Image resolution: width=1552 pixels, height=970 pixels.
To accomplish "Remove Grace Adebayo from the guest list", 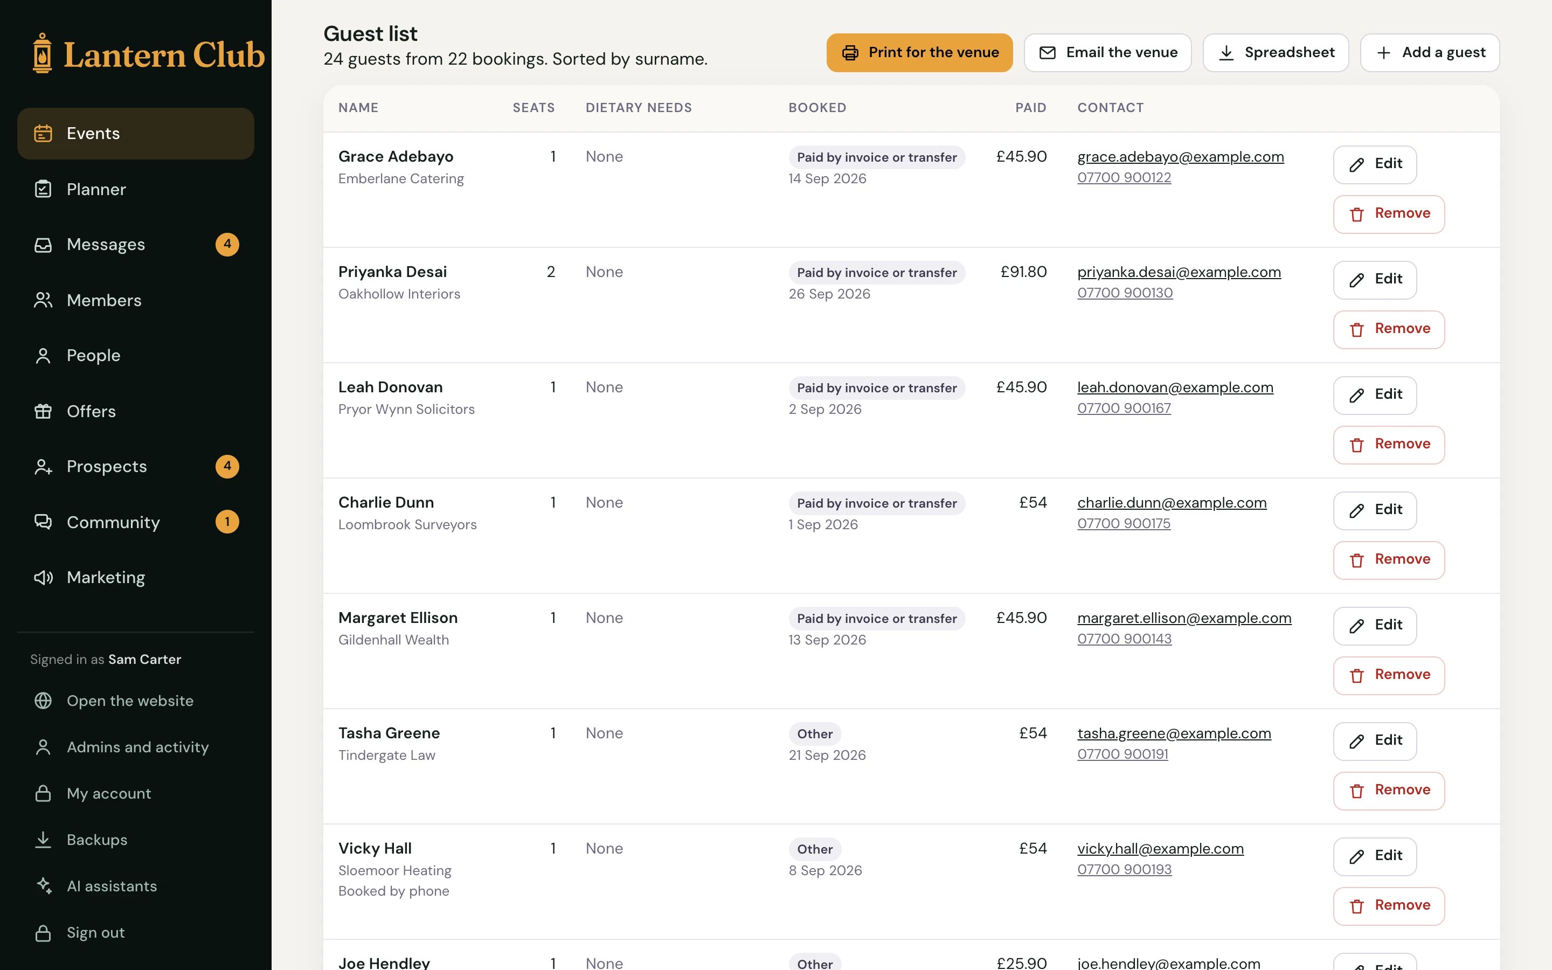I will (1389, 214).
